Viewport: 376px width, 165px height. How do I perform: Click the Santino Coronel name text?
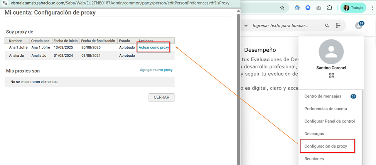tap(331, 68)
